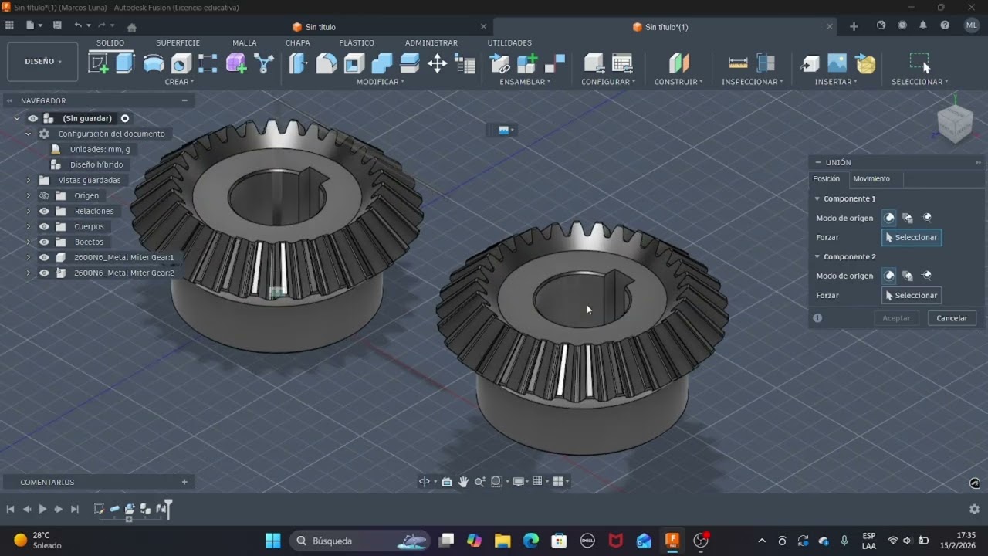Viewport: 988px width, 556px height.
Task: Click the timeline settings gear icon
Action: pos(974,510)
